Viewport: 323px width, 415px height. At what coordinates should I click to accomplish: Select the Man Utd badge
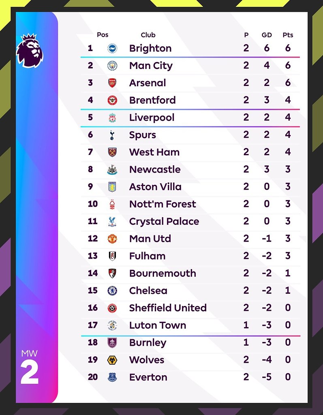point(112,239)
